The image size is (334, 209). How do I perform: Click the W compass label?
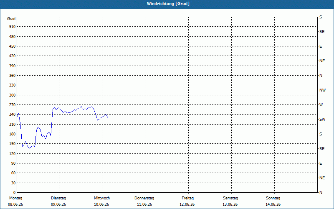[x=321, y=105]
